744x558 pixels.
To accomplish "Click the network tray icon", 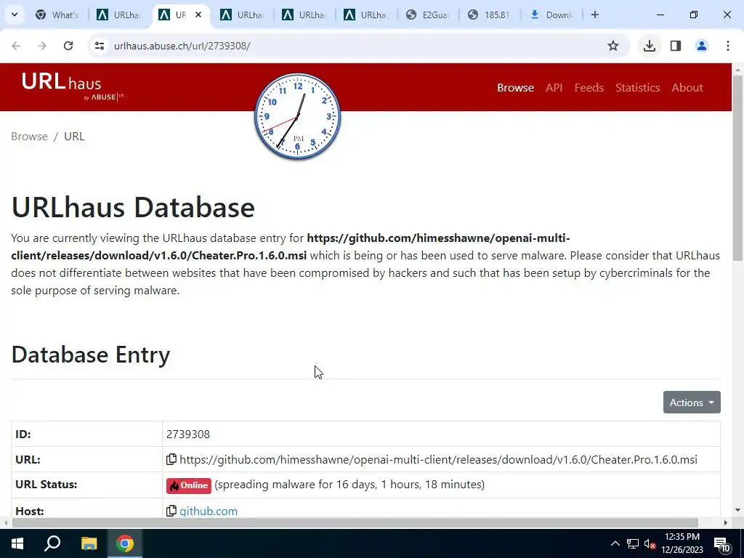I will tap(633, 543).
